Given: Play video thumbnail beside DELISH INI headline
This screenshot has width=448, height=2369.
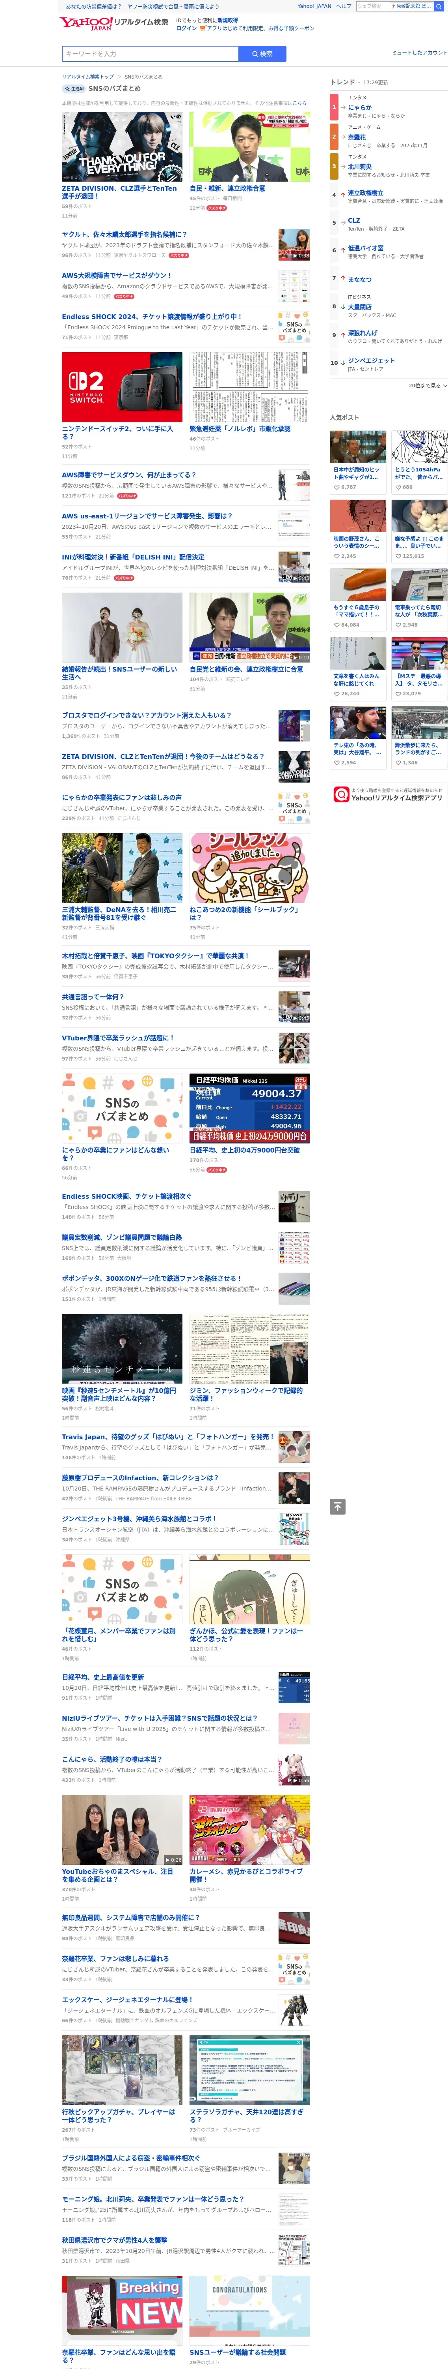Looking at the screenshot, I should pos(294,567).
